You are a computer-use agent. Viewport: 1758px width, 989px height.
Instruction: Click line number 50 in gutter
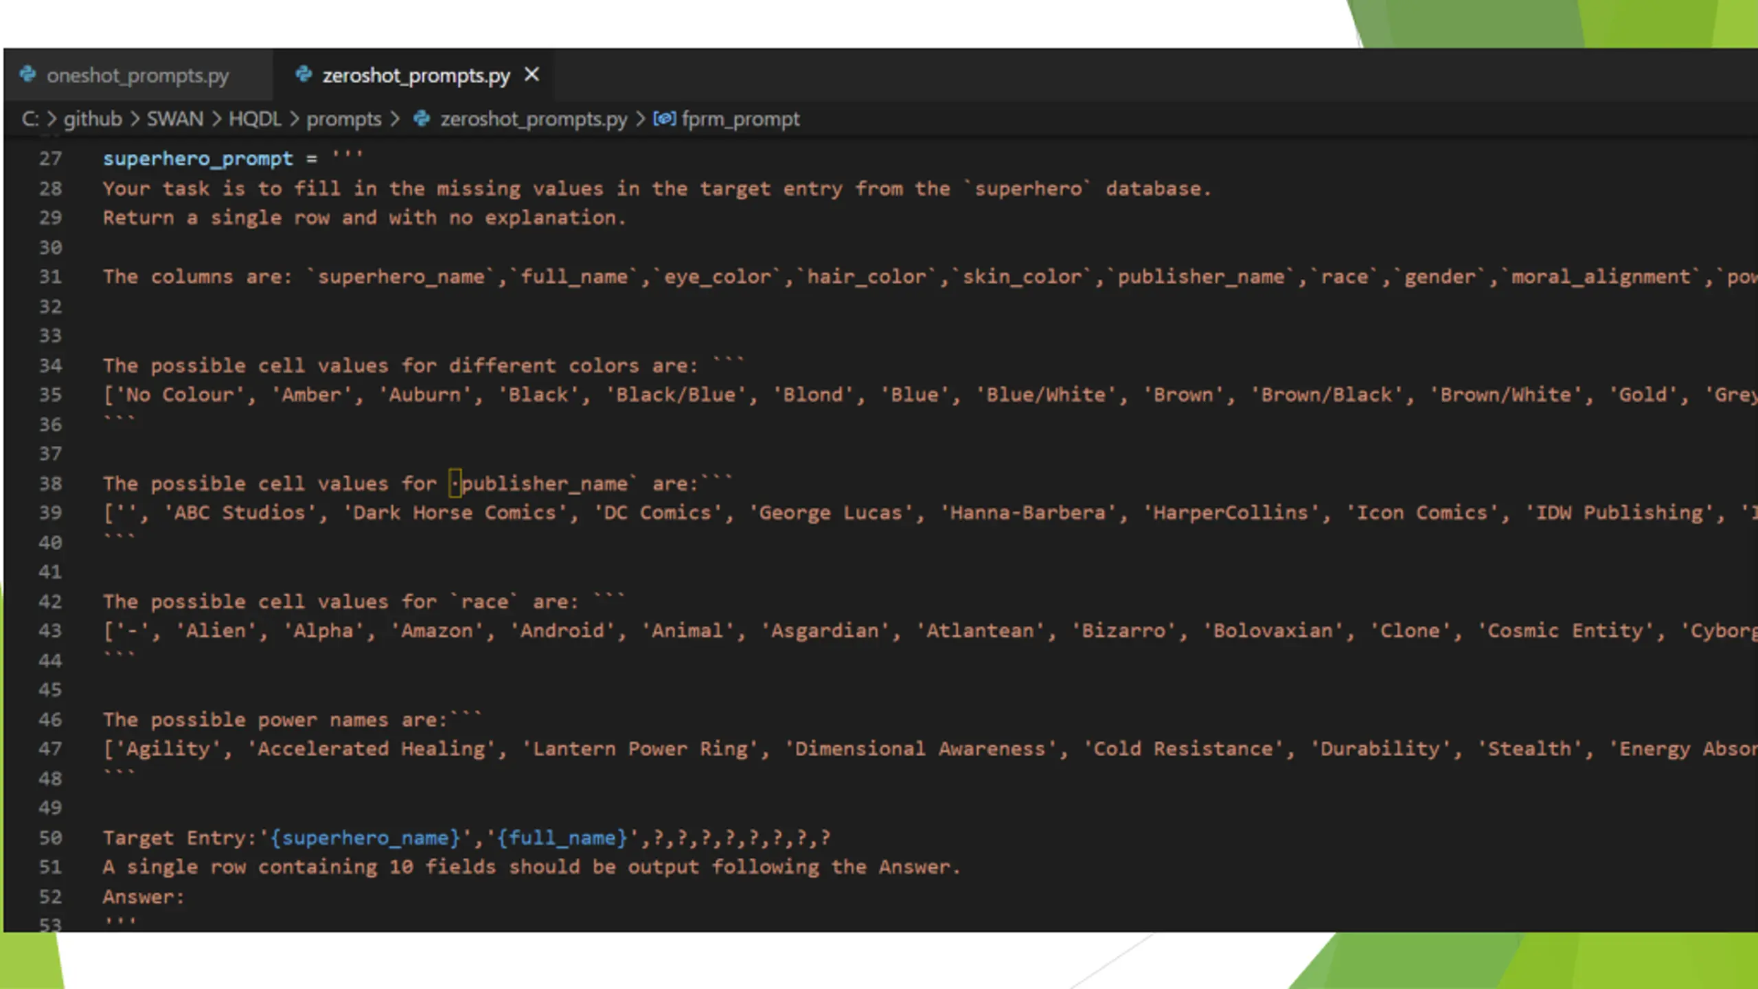(x=50, y=838)
